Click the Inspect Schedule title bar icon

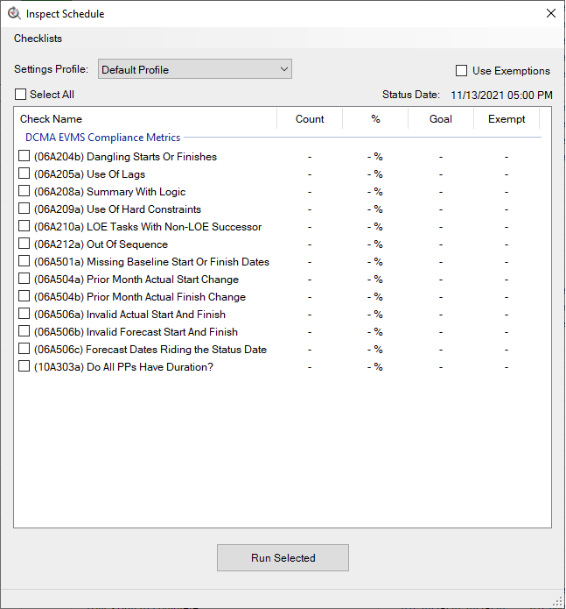(14, 13)
